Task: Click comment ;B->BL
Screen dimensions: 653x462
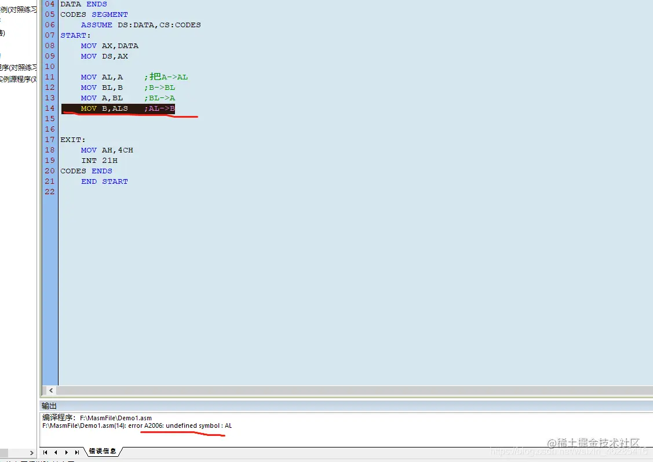Action: 159,88
